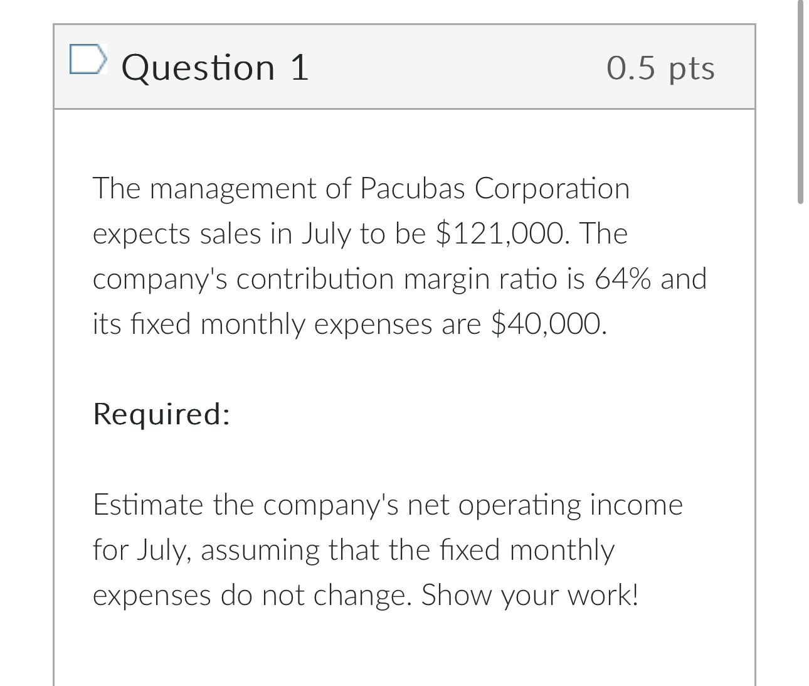This screenshot has width=809, height=686.
Task: Click the 64% contribution margin ratio text
Action: pyautogui.click(x=625, y=278)
